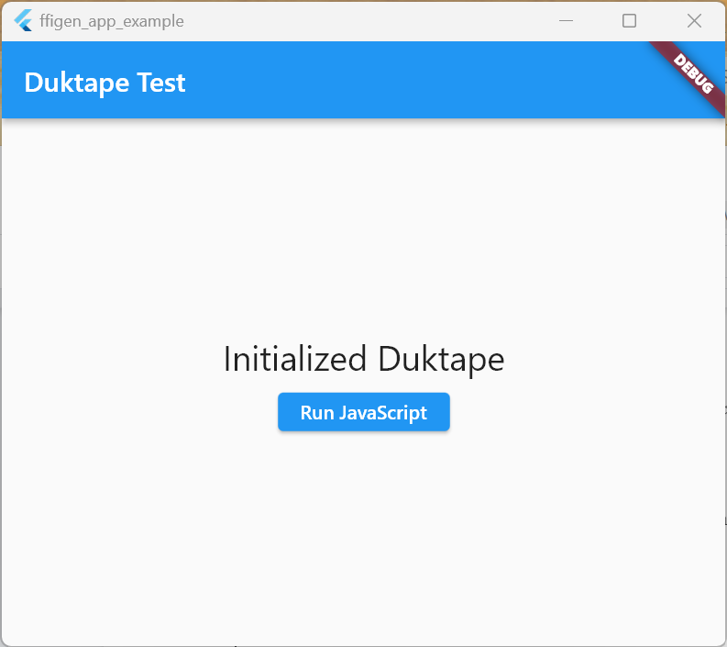The height and width of the screenshot is (647, 727).
Task: Select the "Initialized Duktape" status text
Action: (x=363, y=359)
